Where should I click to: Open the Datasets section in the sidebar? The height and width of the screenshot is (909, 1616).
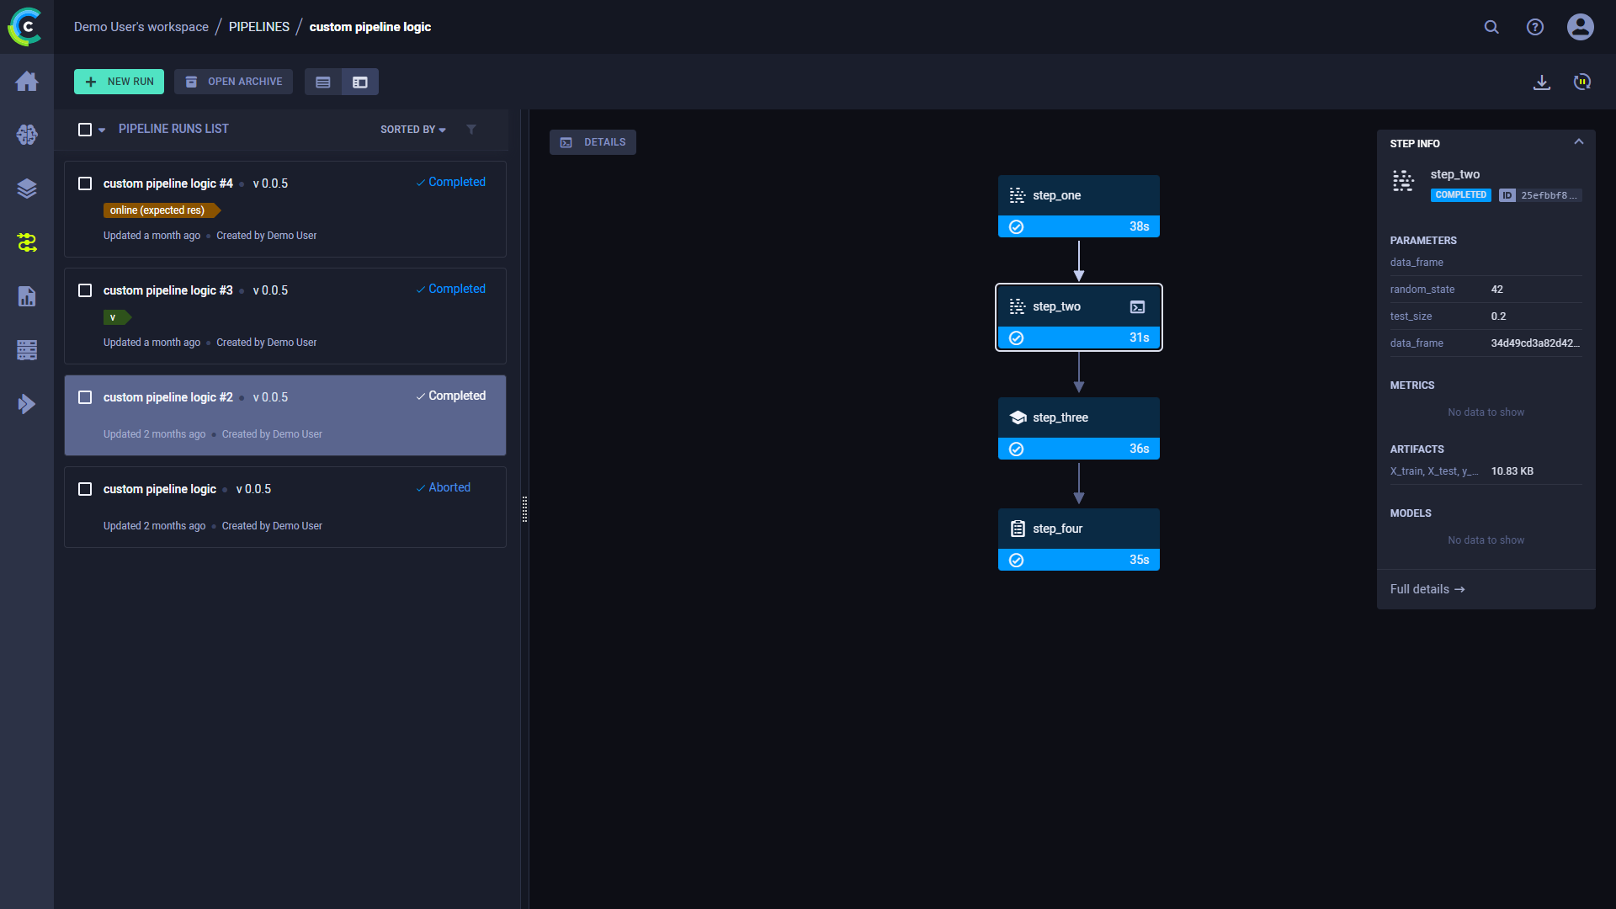click(27, 189)
